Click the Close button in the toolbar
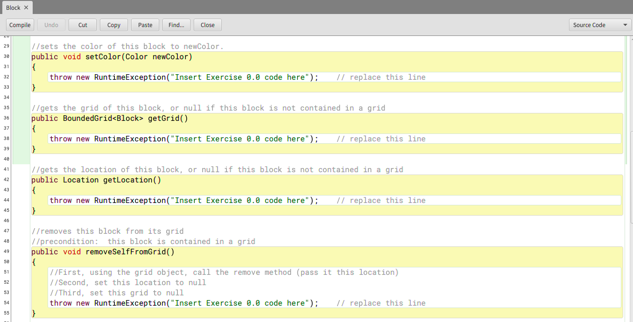The width and height of the screenshot is (633, 322). pyautogui.click(x=207, y=25)
